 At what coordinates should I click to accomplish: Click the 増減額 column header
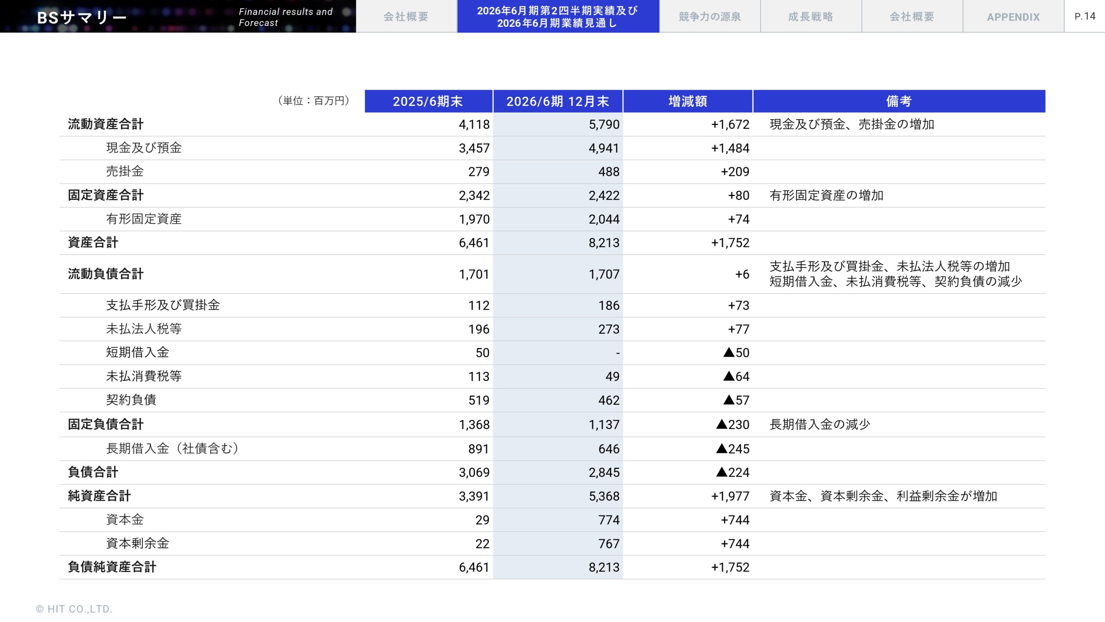[x=688, y=102]
